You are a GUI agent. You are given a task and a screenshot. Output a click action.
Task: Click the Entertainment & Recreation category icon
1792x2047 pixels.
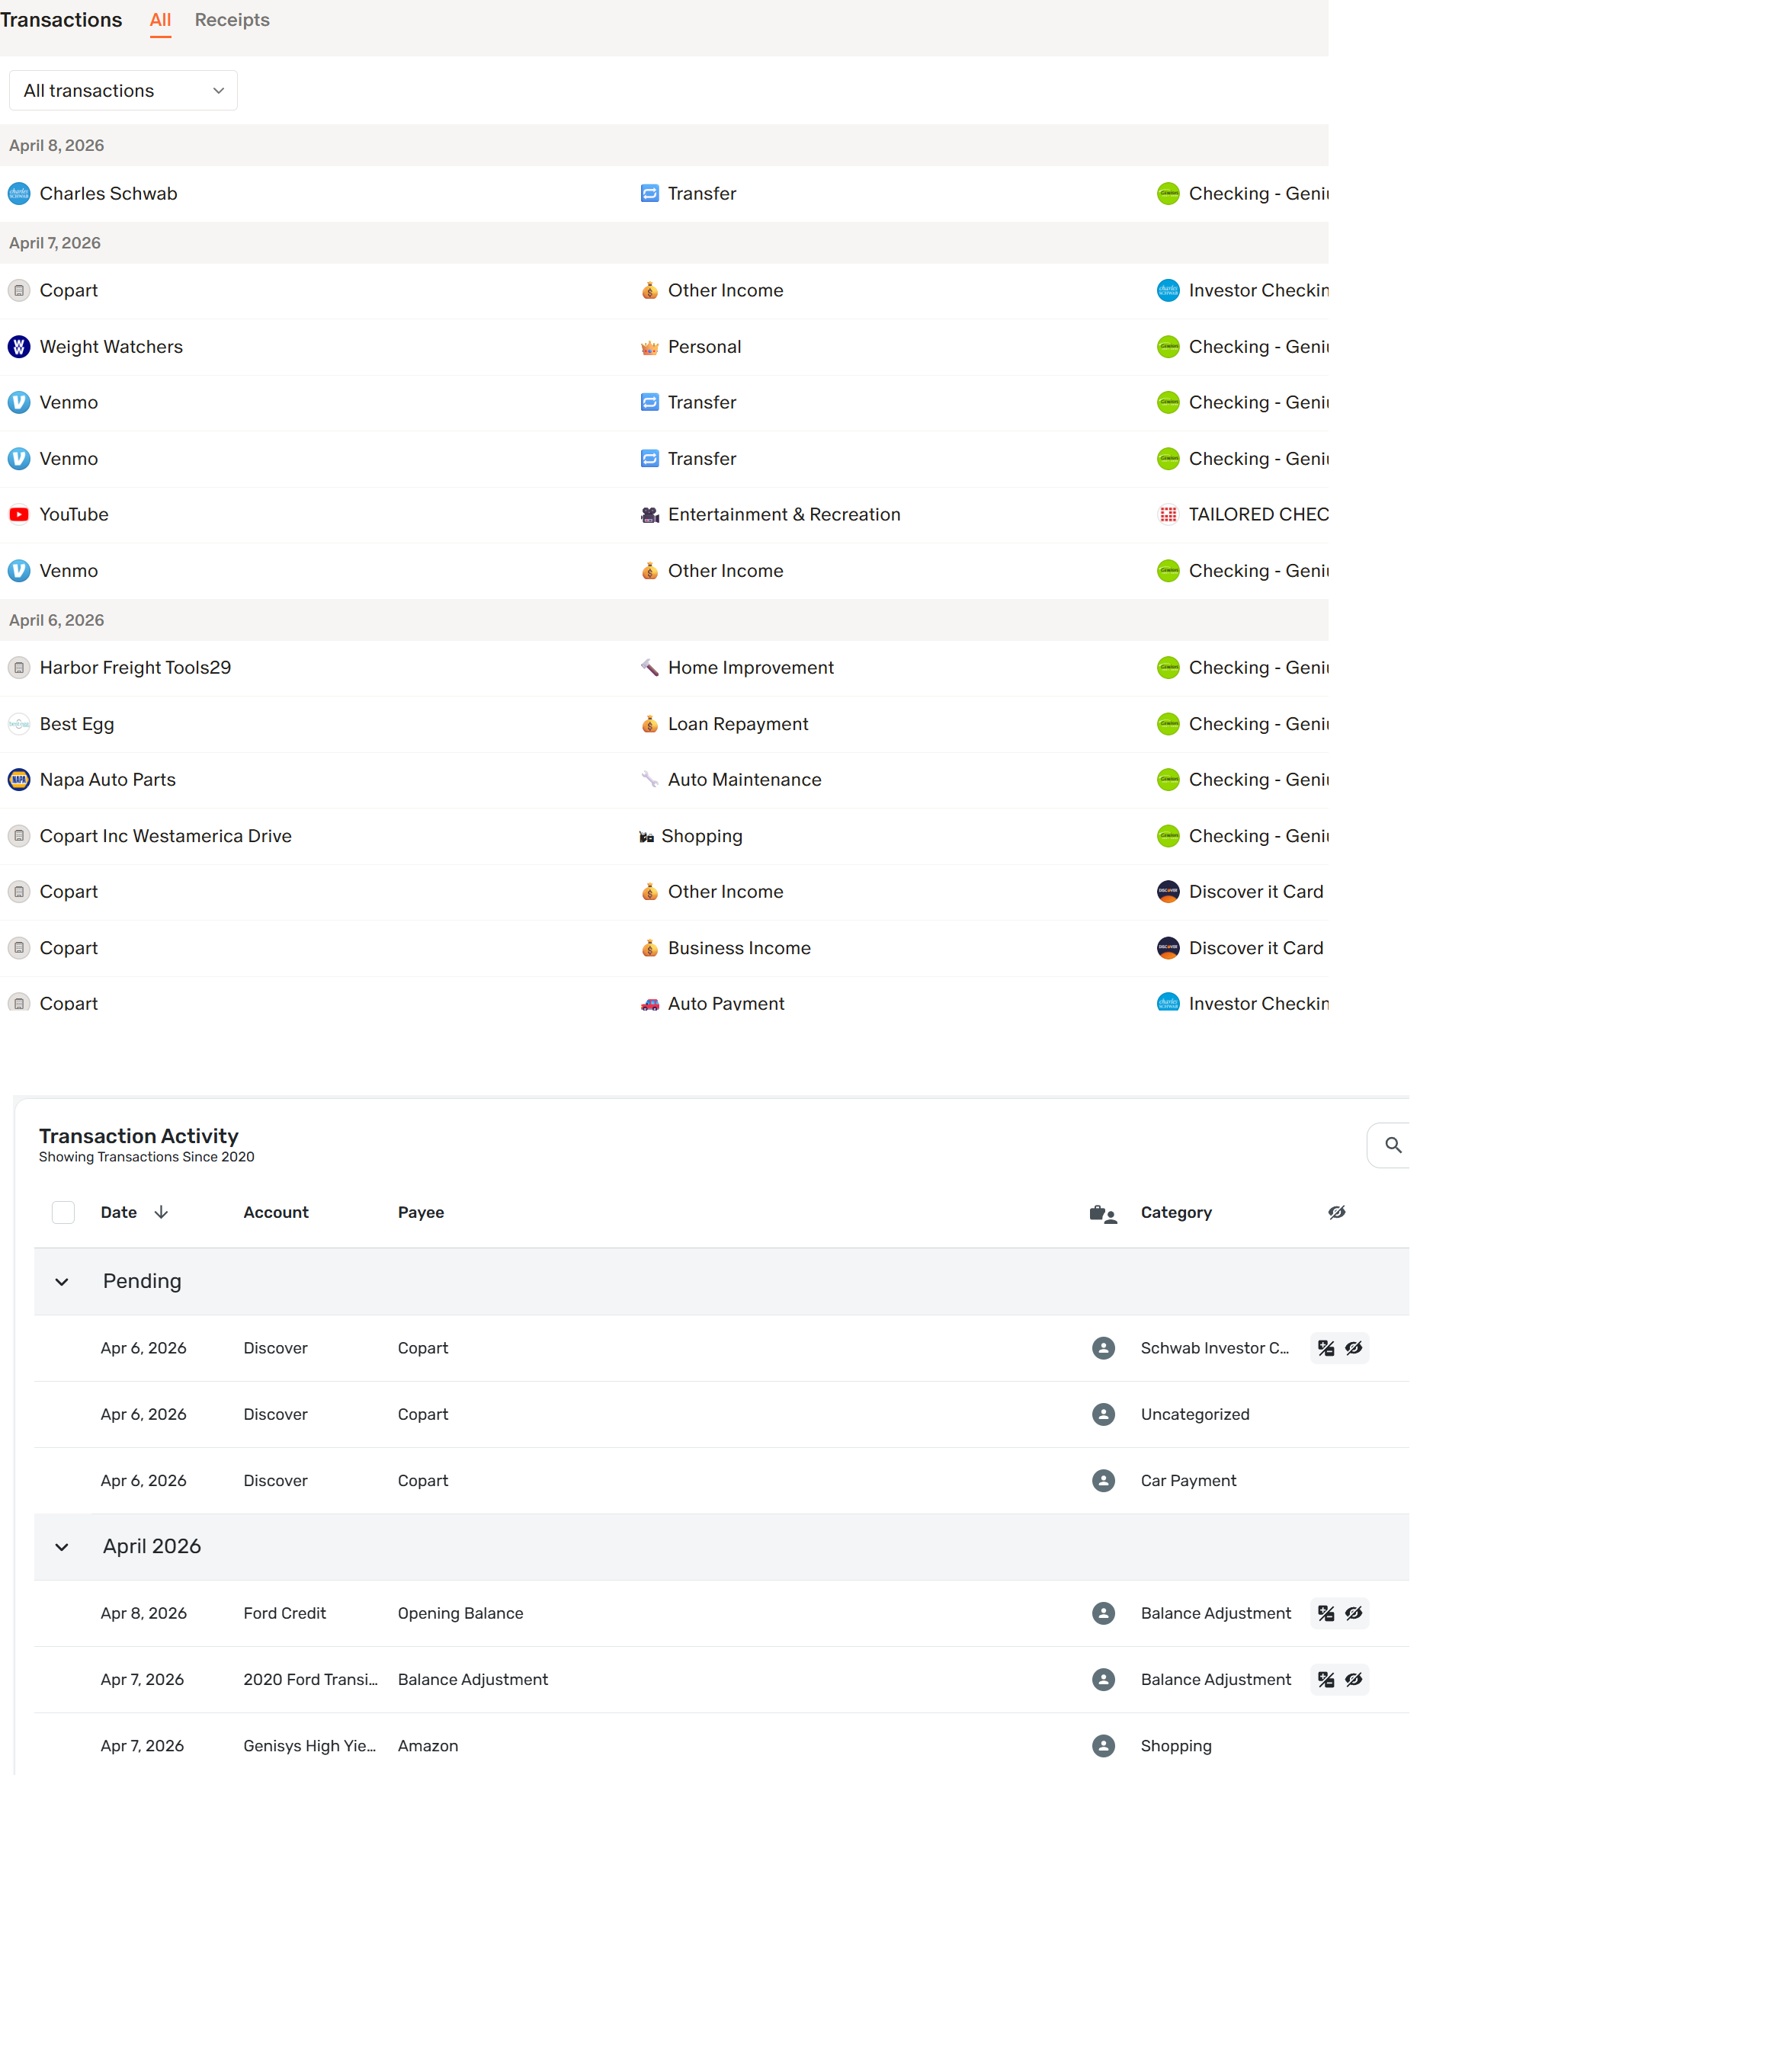click(649, 515)
